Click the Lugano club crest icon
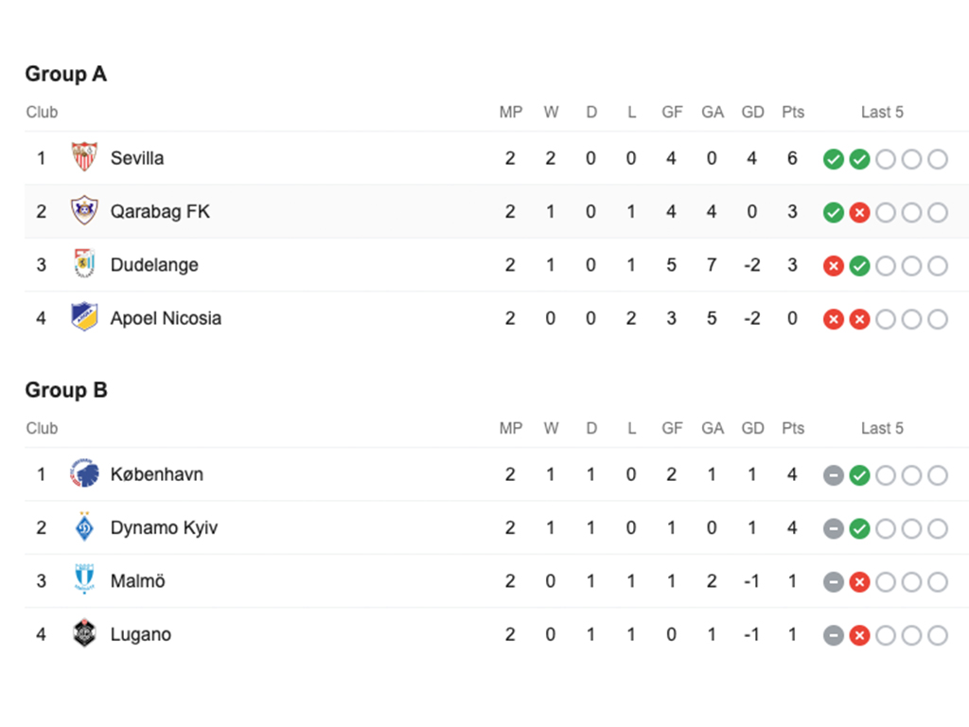Viewport: 969px width, 727px height. point(84,634)
